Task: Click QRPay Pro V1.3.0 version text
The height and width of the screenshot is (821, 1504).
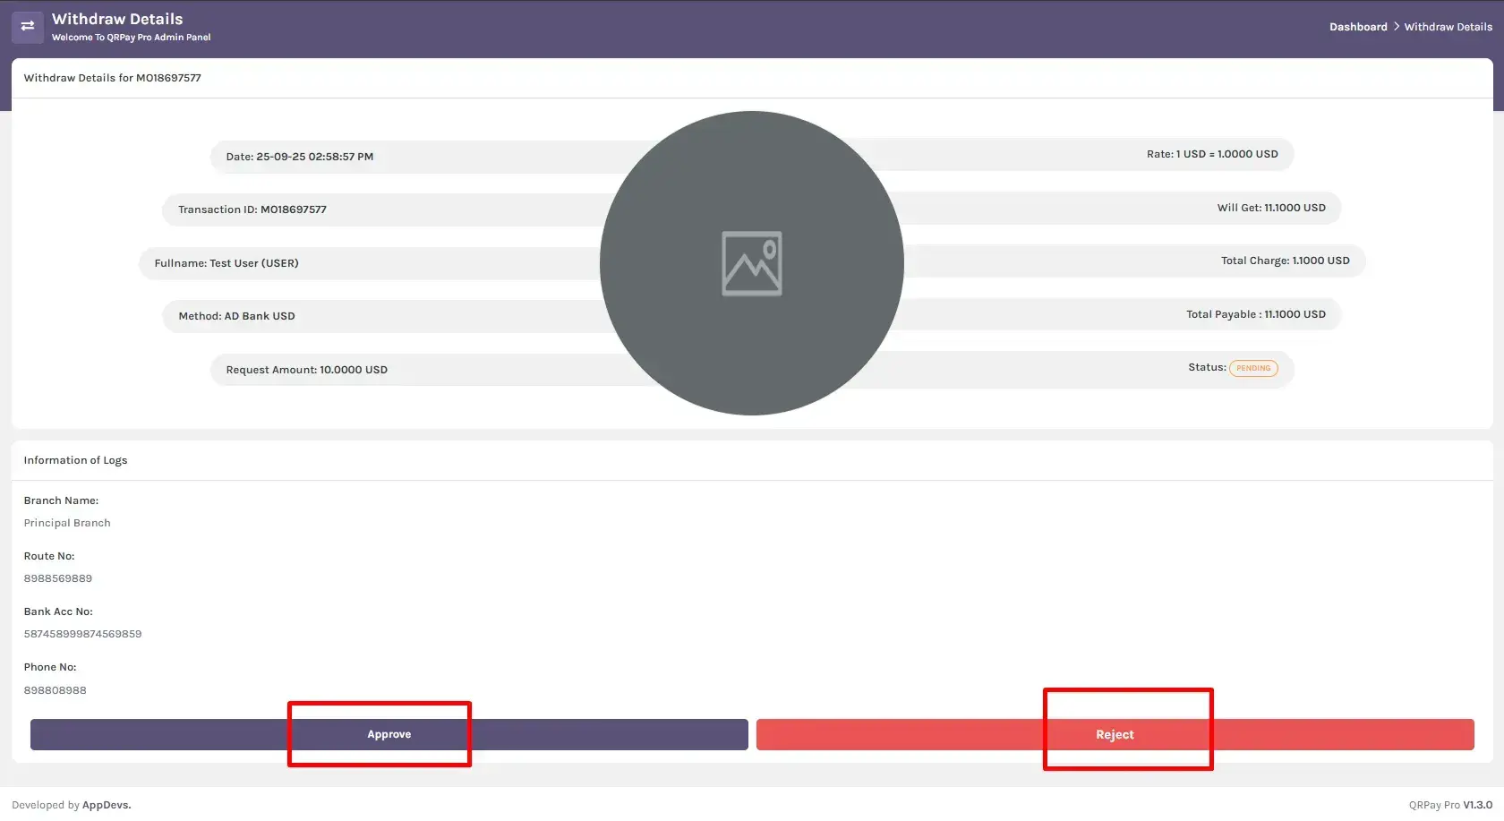Action: (x=1450, y=805)
